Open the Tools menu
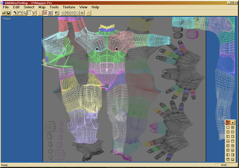Image resolution: width=239 pixels, height=168 pixels. click(54, 7)
